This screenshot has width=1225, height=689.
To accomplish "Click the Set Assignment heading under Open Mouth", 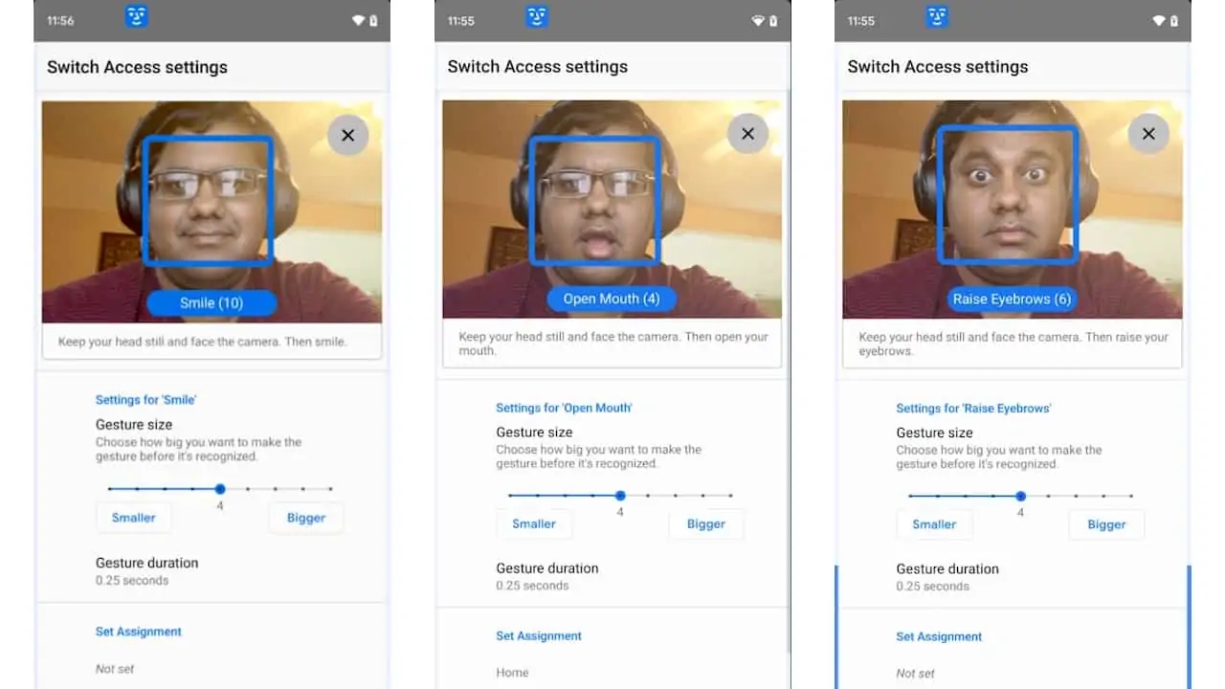I will (x=539, y=635).
